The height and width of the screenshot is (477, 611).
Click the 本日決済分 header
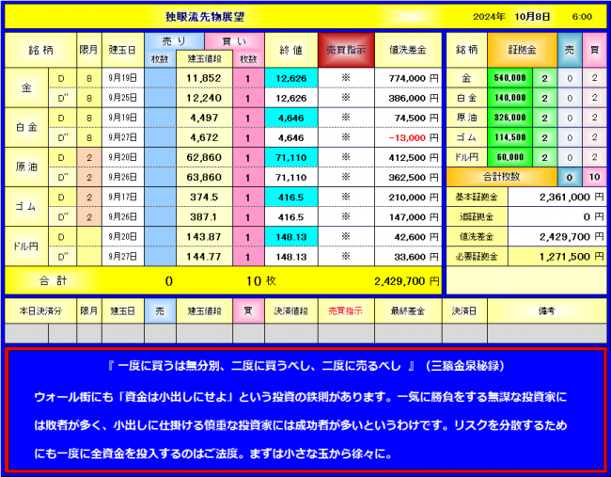40,310
